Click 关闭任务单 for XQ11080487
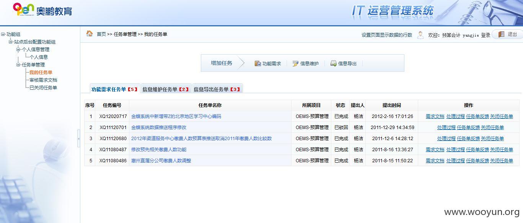The image size is (523, 223). (502, 150)
